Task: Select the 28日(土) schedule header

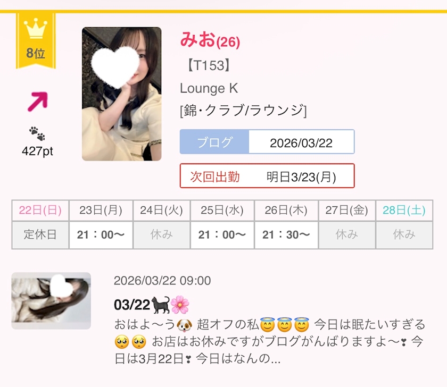Action: pyautogui.click(x=404, y=211)
